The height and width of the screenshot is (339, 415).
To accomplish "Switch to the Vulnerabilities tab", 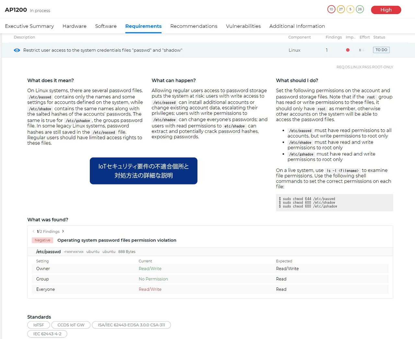I will click(243, 26).
